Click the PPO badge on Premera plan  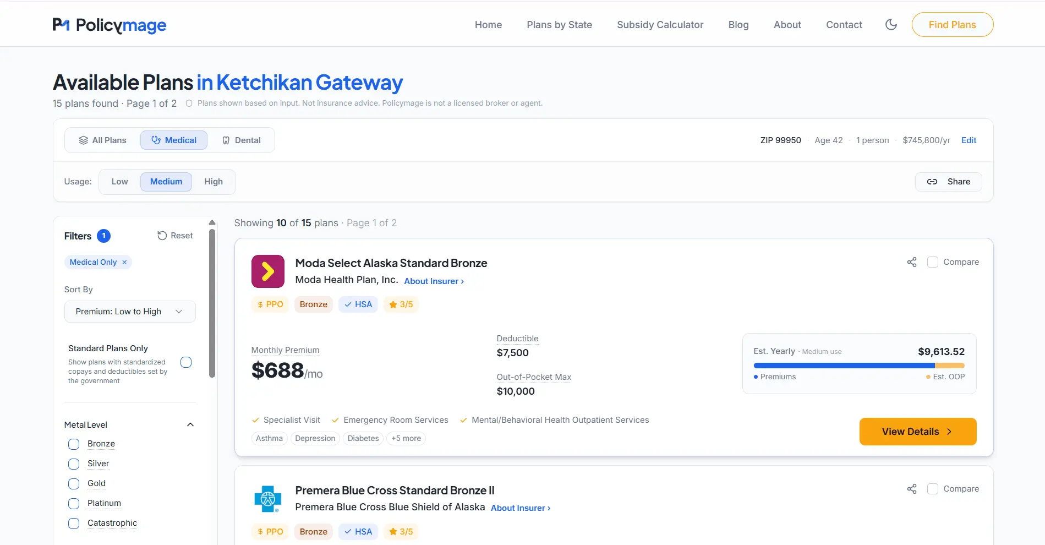(x=270, y=532)
